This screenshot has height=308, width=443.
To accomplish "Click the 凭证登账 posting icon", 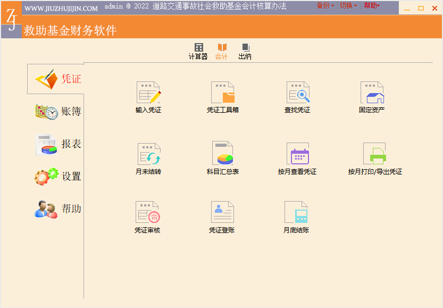I will [222, 212].
